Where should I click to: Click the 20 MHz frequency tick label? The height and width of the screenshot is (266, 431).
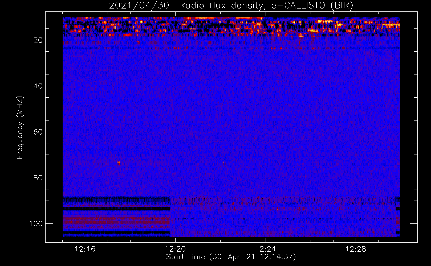pyautogui.click(x=38, y=40)
